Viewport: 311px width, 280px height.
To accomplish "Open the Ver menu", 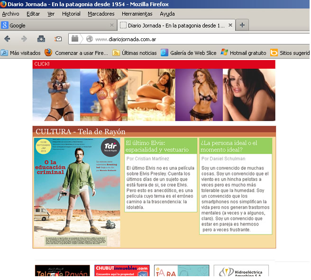I will click(x=51, y=14).
